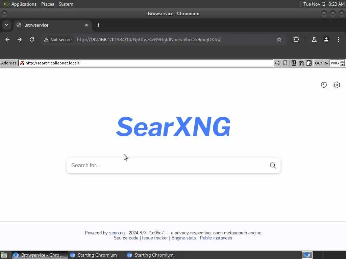Open a new tab with plus button
Viewport: 346px width, 259px height.
[x=99, y=25]
